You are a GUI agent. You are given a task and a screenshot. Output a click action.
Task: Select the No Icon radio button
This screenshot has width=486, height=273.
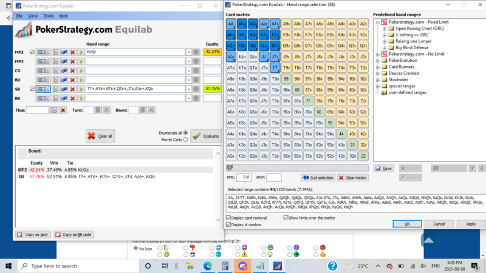[135, 248]
